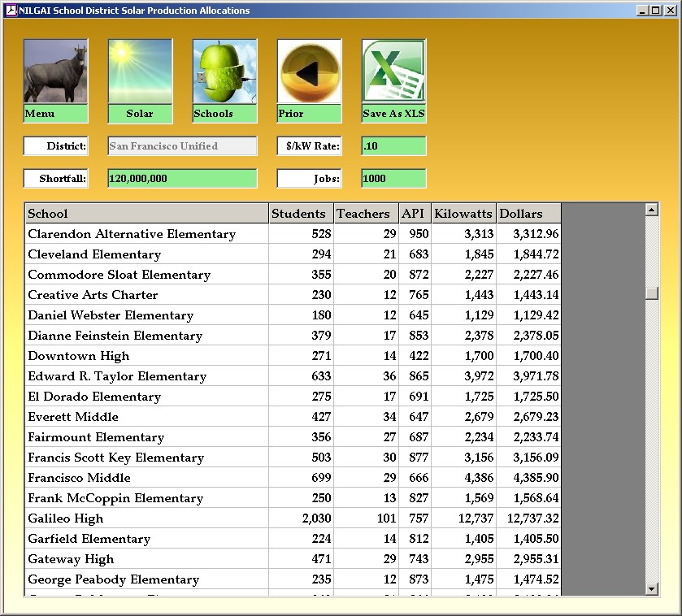Click the scrollbar up arrow

(x=651, y=210)
